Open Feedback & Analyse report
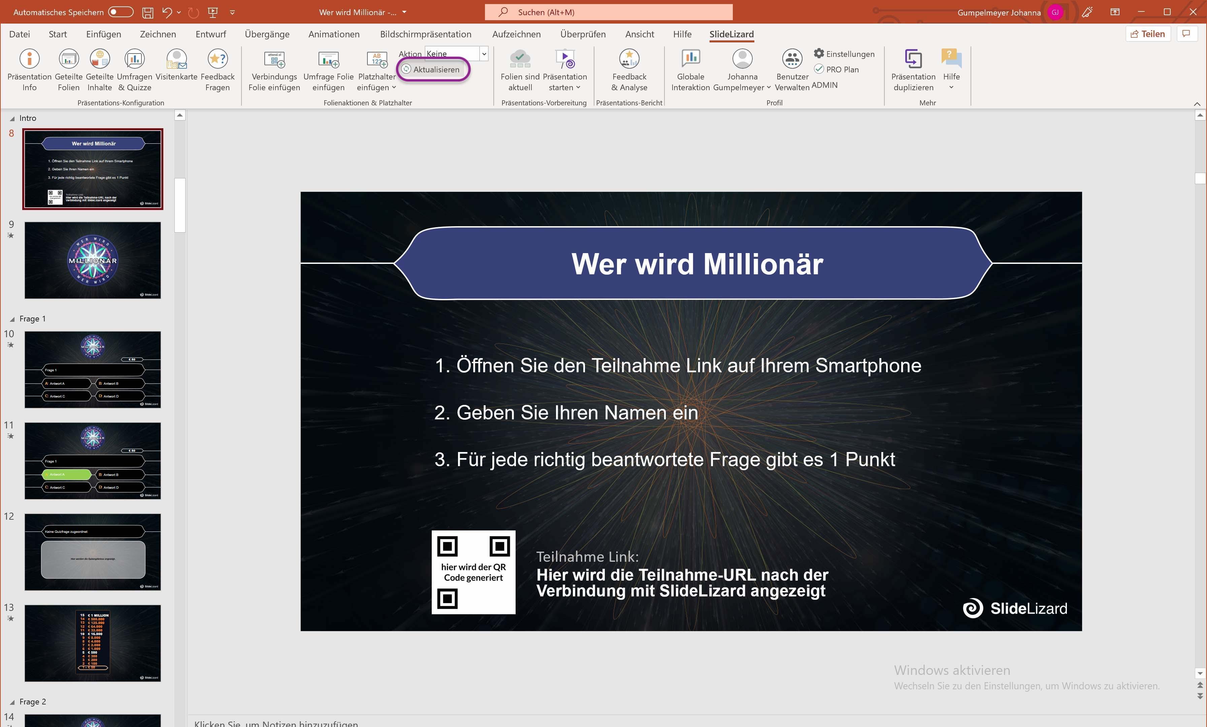Screen dimensions: 1207x727 coord(629,59)
